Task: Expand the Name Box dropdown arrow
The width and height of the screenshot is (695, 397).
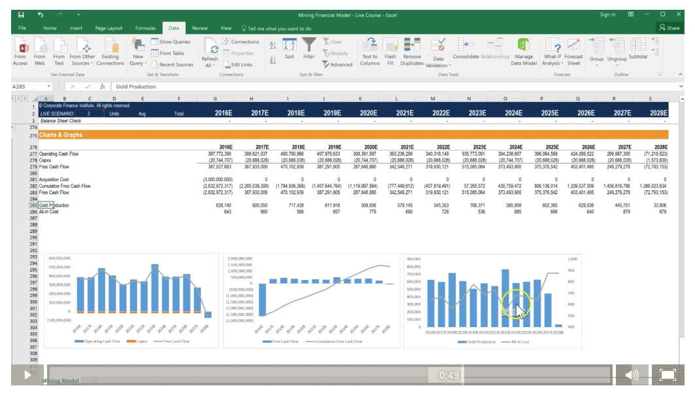Action: tap(49, 86)
